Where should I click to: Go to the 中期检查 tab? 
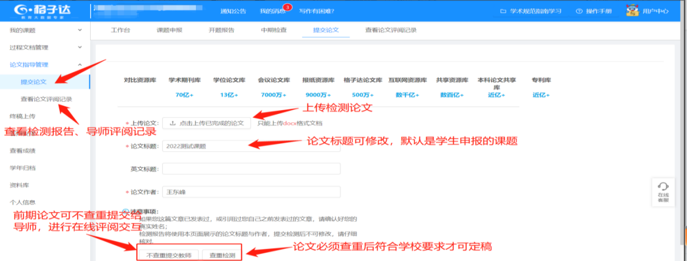[273, 30]
